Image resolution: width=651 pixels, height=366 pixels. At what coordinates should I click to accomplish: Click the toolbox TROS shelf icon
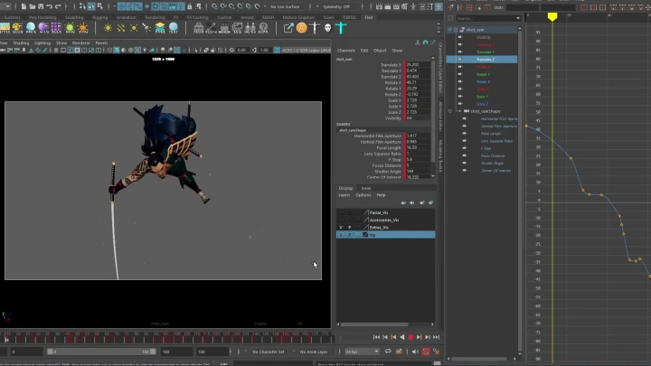pyautogui.click(x=198, y=28)
